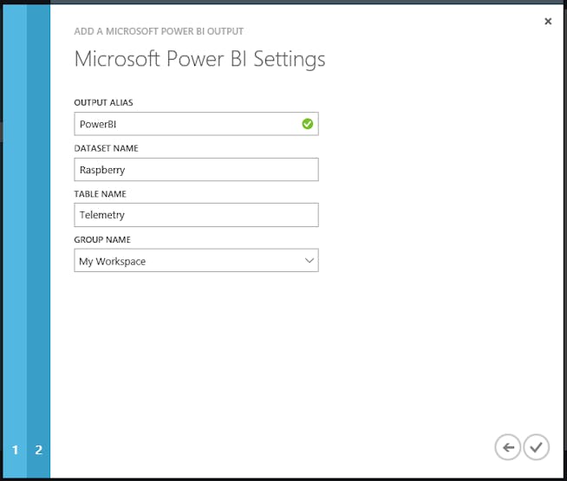The image size is (567, 481).
Task: Click the ADD A MICROSOFT POWER BI OUTPUT text
Action: pyautogui.click(x=159, y=31)
